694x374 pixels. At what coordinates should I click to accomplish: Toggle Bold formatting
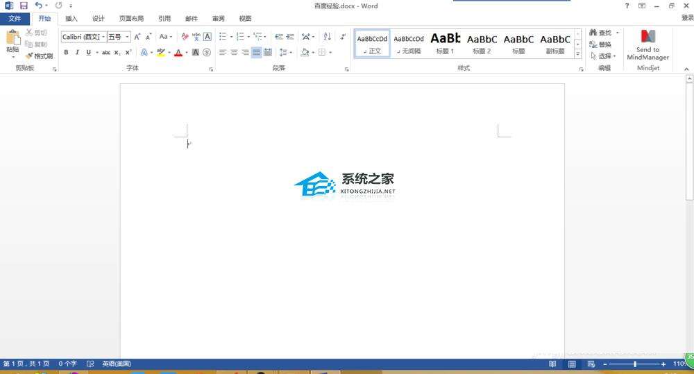pos(66,52)
